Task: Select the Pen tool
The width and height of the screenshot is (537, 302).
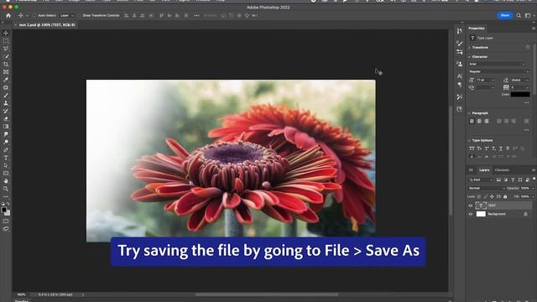Action: pos(6,149)
